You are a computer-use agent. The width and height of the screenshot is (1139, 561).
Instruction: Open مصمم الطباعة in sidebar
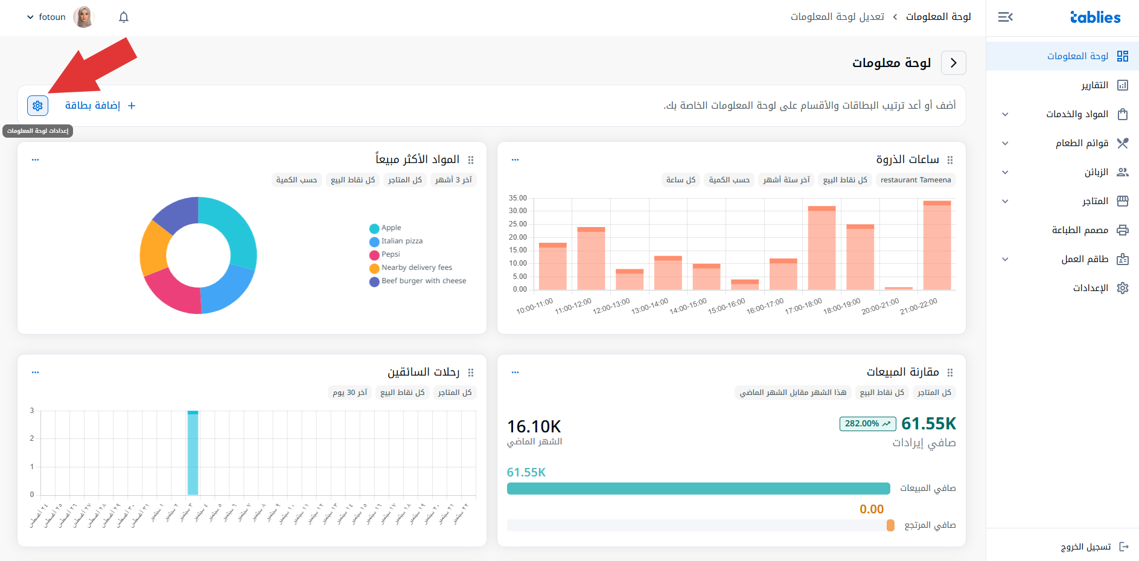(1062, 230)
